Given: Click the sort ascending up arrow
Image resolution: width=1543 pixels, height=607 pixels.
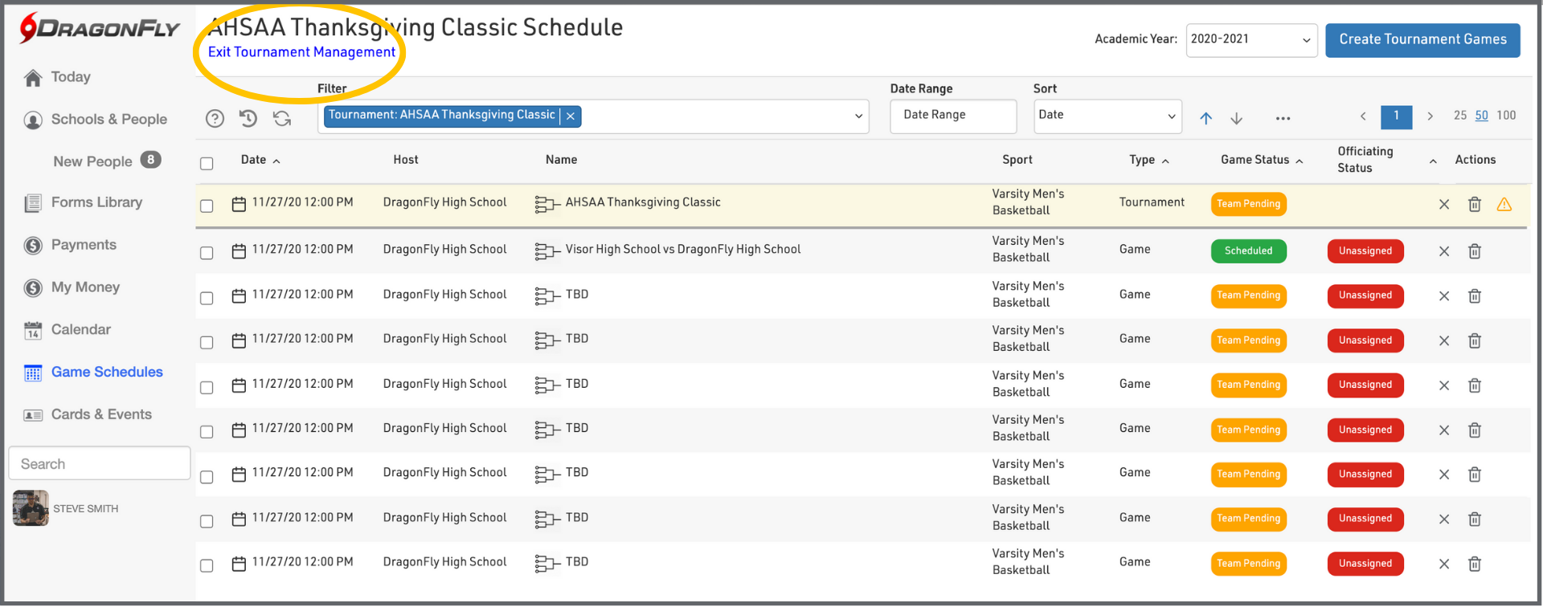Looking at the screenshot, I should 1205,119.
